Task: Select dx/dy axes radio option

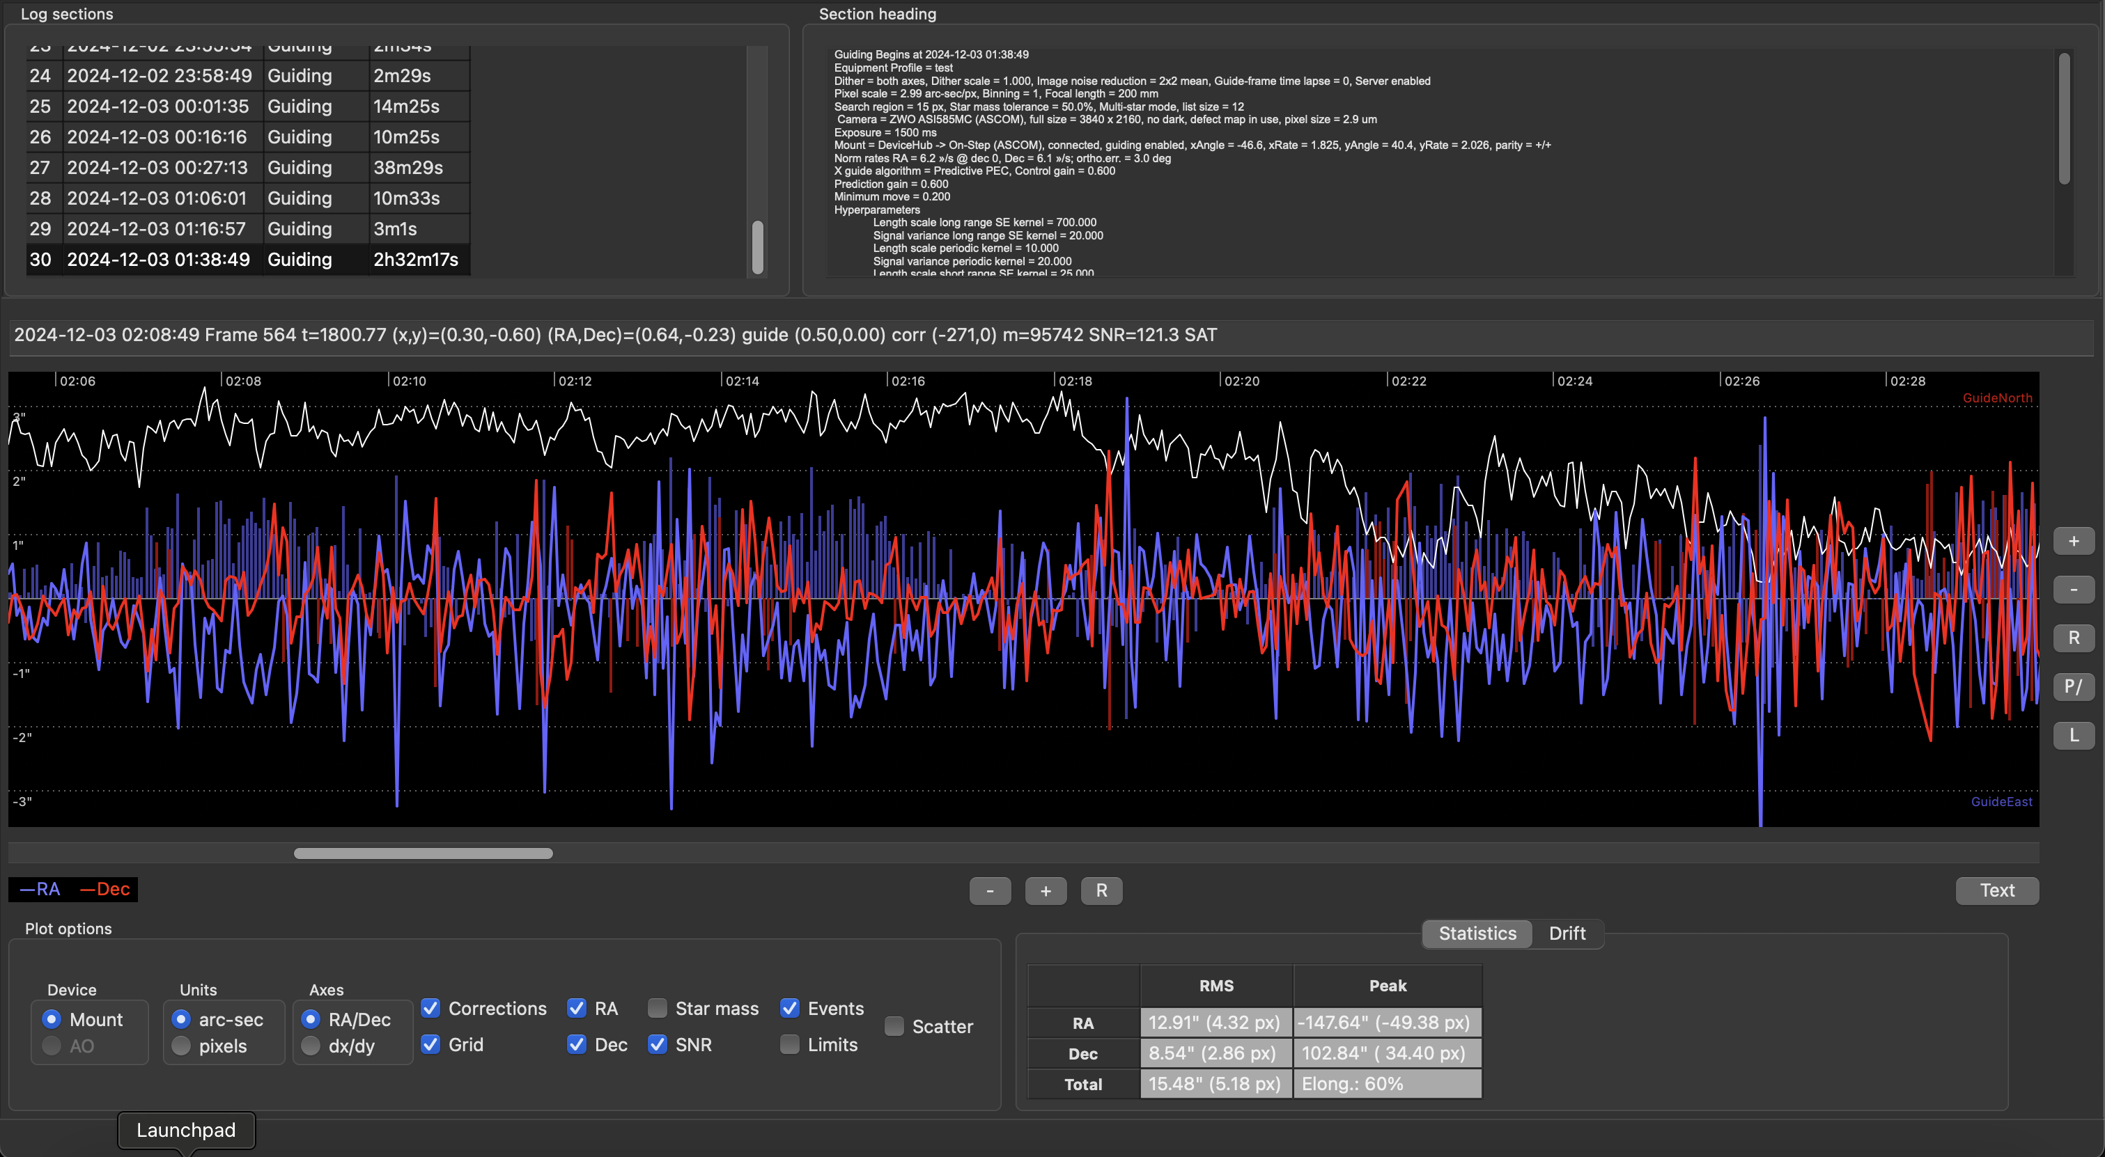Action: click(311, 1046)
